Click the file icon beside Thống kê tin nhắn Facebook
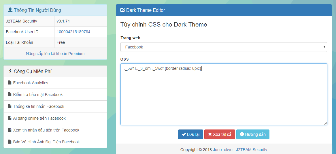Screen dimensions: 336x154 click(x=10, y=106)
